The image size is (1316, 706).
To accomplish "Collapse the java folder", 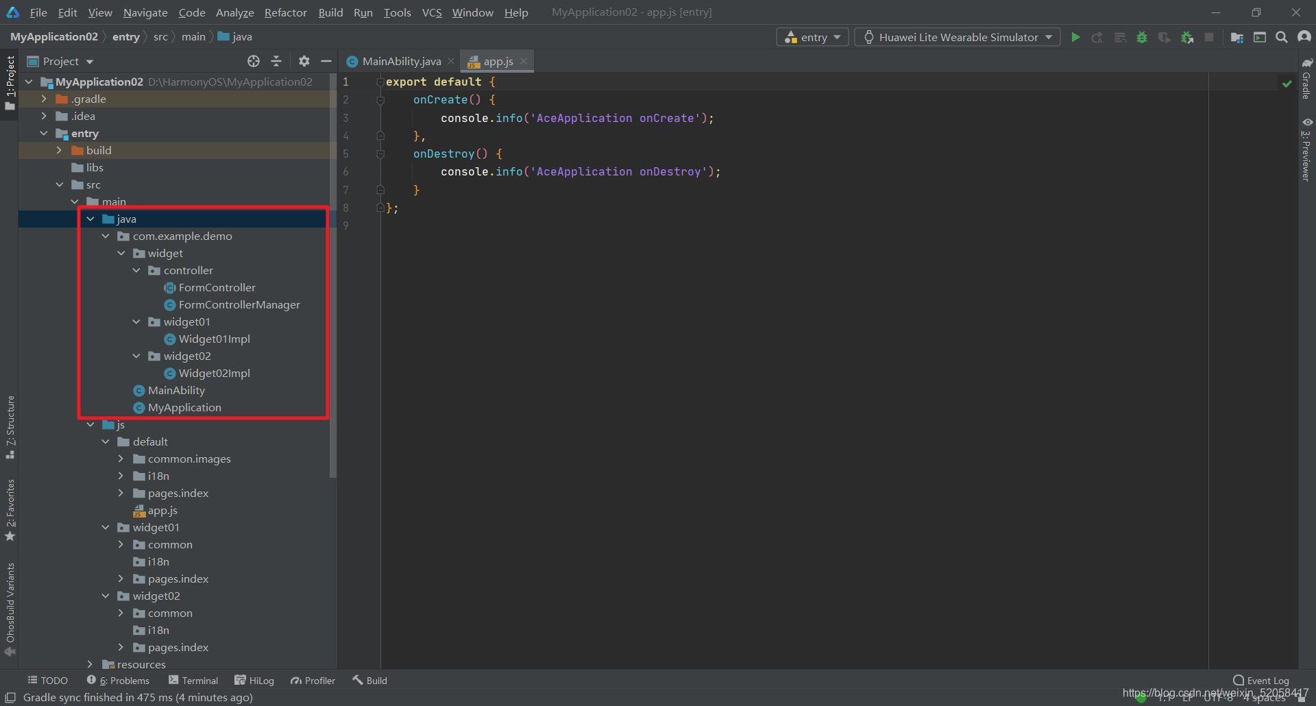I will (x=90, y=219).
